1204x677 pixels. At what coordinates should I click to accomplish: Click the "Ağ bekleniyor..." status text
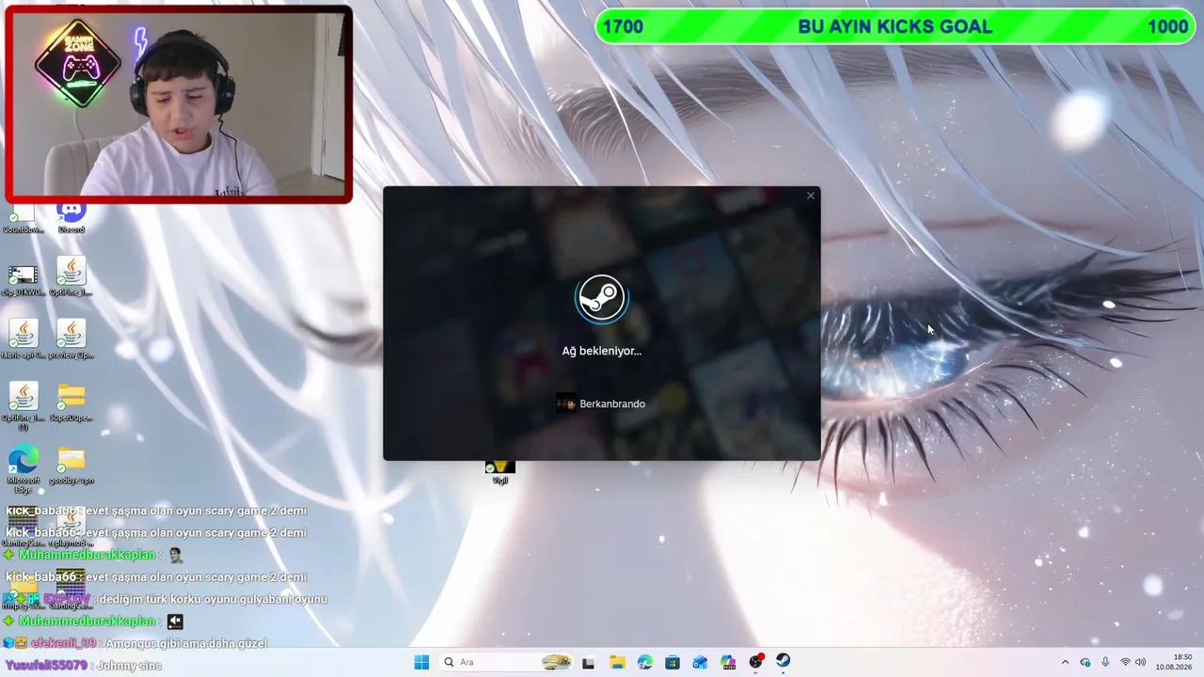pyautogui.click(x=602, y=351)
